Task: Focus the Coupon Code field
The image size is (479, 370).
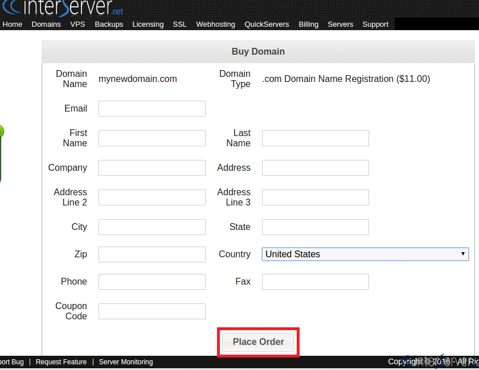Action: (152, 311)
